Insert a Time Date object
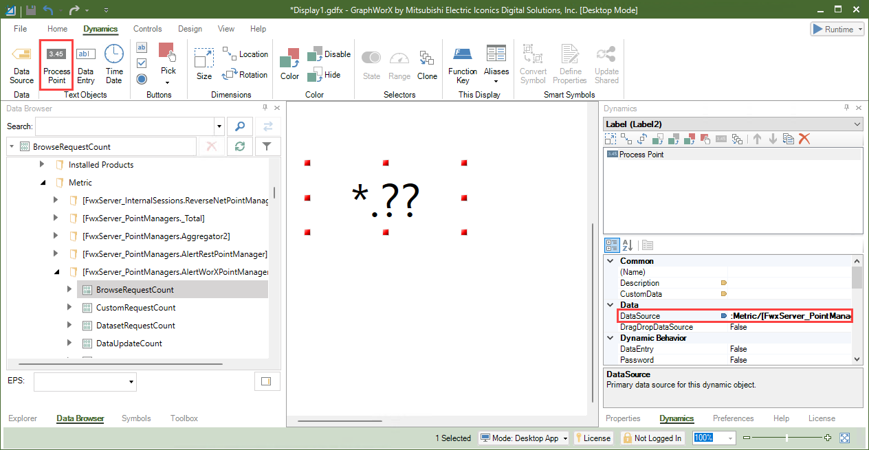 tap(114, 65)
